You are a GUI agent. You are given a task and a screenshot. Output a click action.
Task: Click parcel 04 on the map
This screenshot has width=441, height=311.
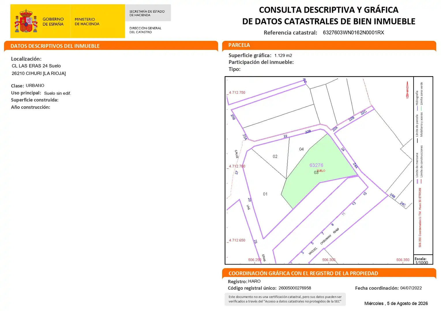(x=301, y=149)
